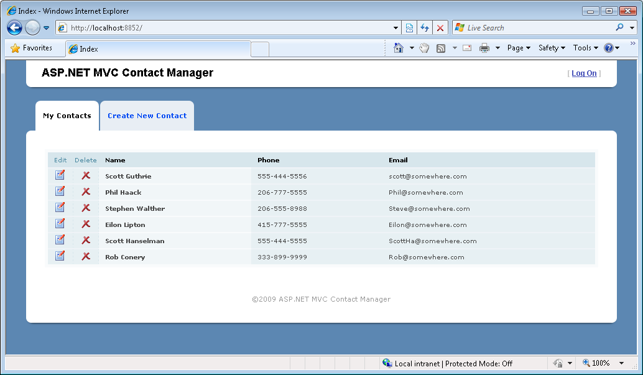Screen dimensions: 643x375
Task: Open the Favorites star button
Action: (31, 48)
